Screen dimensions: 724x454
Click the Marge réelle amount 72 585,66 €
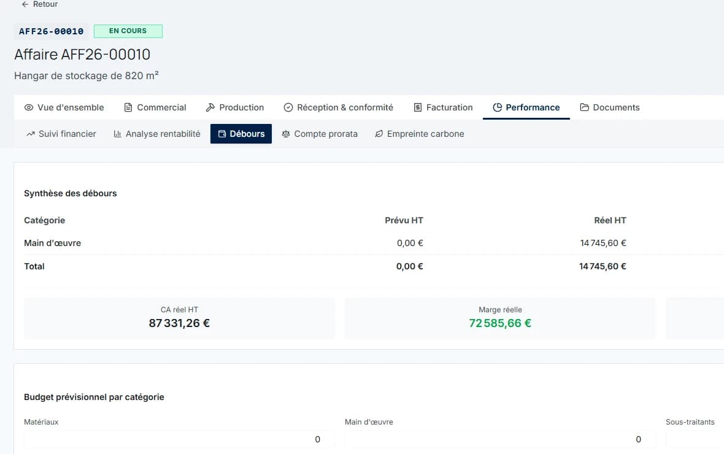(x=500, y=323)
